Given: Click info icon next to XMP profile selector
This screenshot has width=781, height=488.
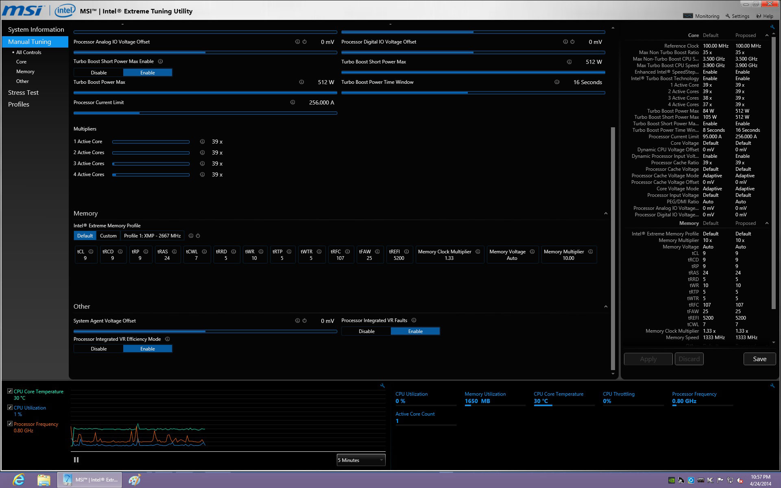Looking at the screenshot, I should 191,236.
